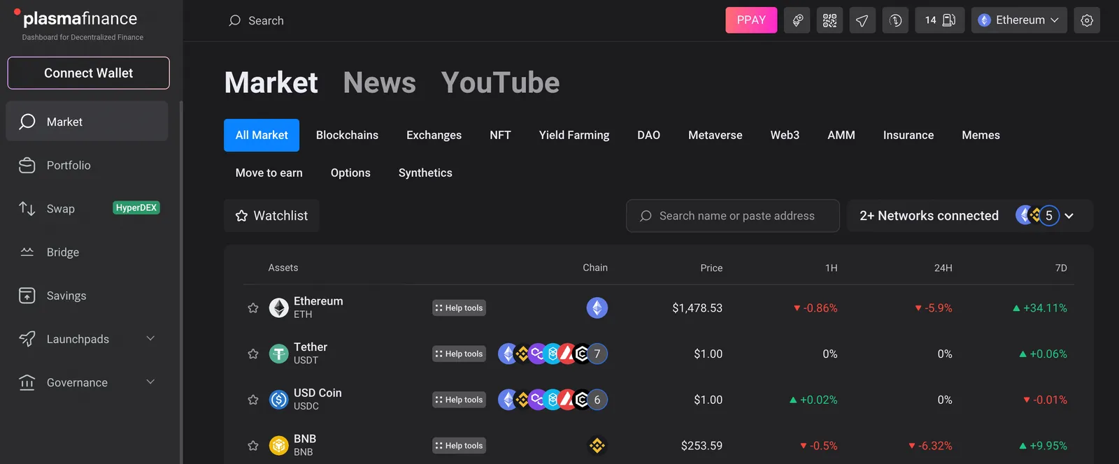This screenshot has height=464, width=1119.
Task: Click the Connect Wallet button
Action: (88, 73)
